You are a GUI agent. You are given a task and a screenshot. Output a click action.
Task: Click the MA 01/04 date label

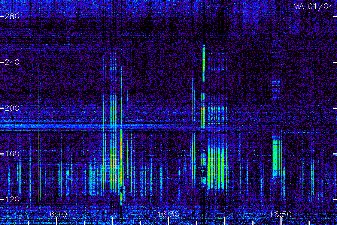pyautogui.click(x=313, y=6)
